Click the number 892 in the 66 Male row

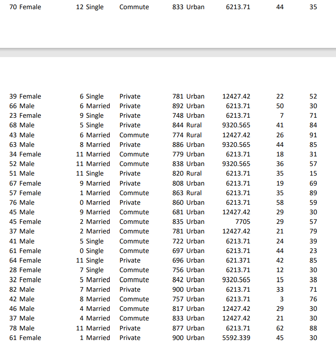tap(178, 106)
